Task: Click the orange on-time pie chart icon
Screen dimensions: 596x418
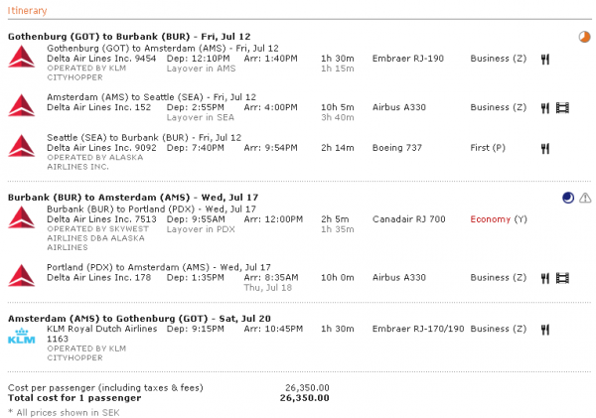Action: (583, 37)
